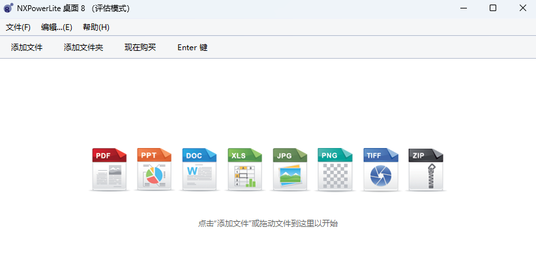Minimize the NXPowerLite window
This screenshot has width=536, height=268.
click(x=463, y=8)
